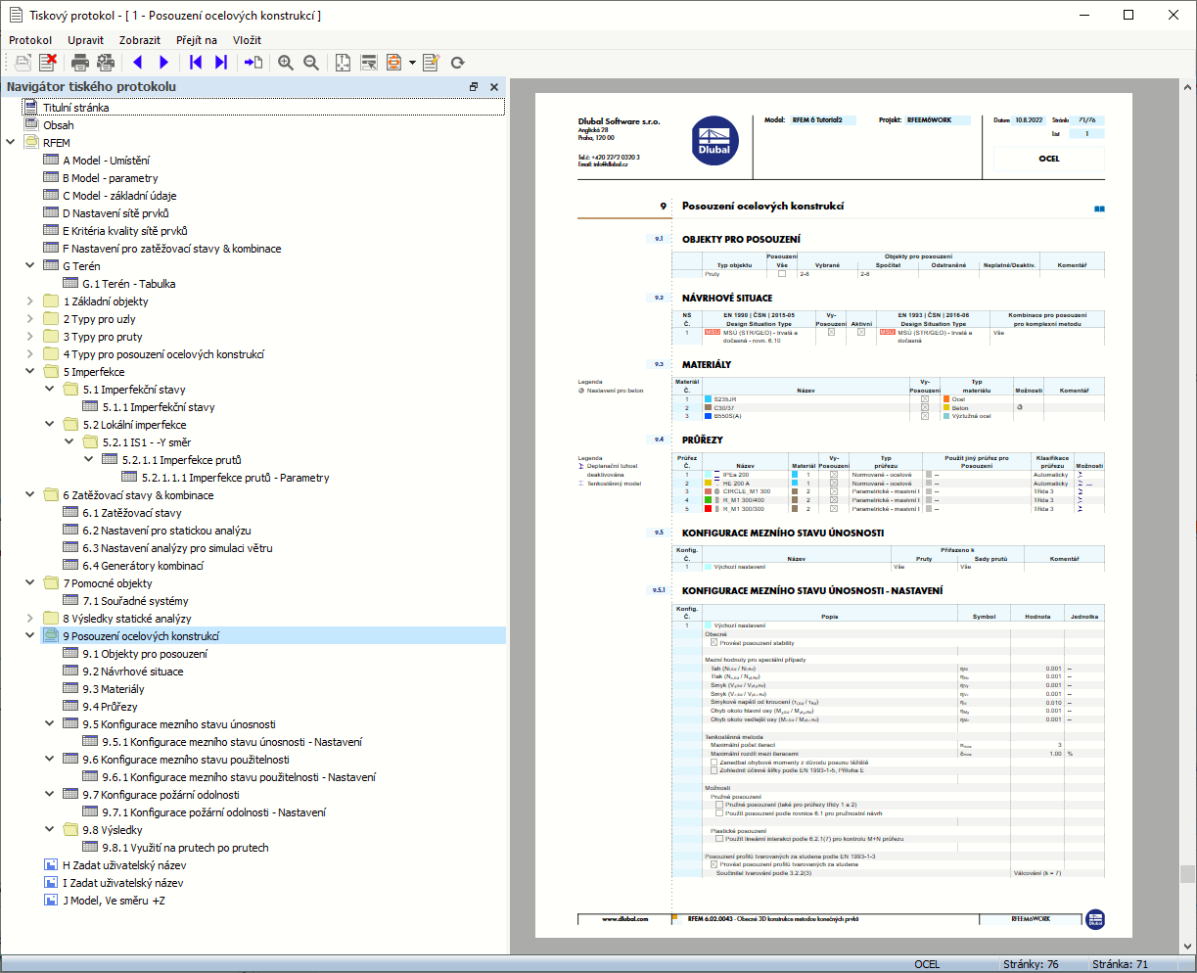Go to next page with right arrow
This screenshot has height=973, width=1197.
click(x=163, y=63)
